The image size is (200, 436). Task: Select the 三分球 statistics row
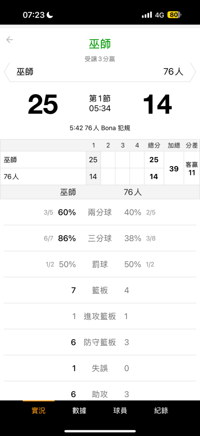100,238
